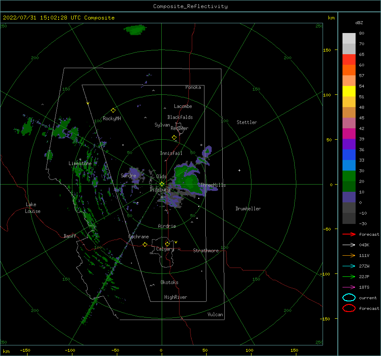Click the Lacombe city label
Screen dimensions: 381x356
click(183, 106)
